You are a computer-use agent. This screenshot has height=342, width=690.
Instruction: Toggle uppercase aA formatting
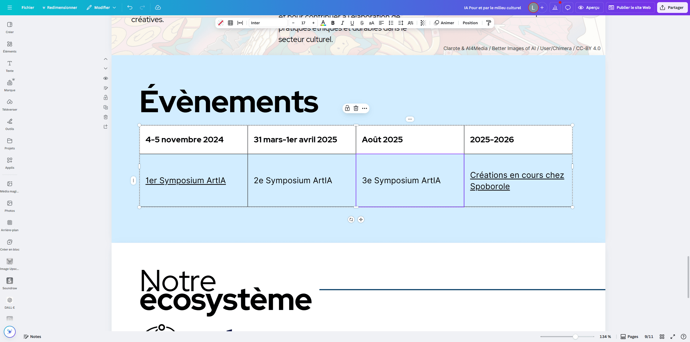[x=372, y=23]
